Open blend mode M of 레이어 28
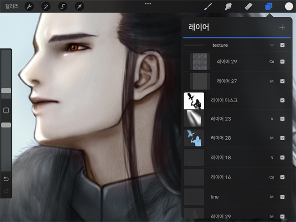The image size is (296, 222). pyautogui.click(x=272, y=138)
